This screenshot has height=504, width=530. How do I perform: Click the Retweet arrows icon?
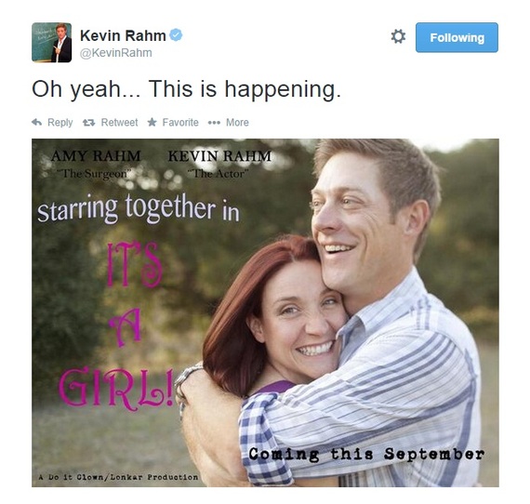tap(89, 123)
